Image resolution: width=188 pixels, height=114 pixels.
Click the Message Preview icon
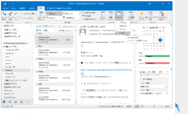(42, 14)
